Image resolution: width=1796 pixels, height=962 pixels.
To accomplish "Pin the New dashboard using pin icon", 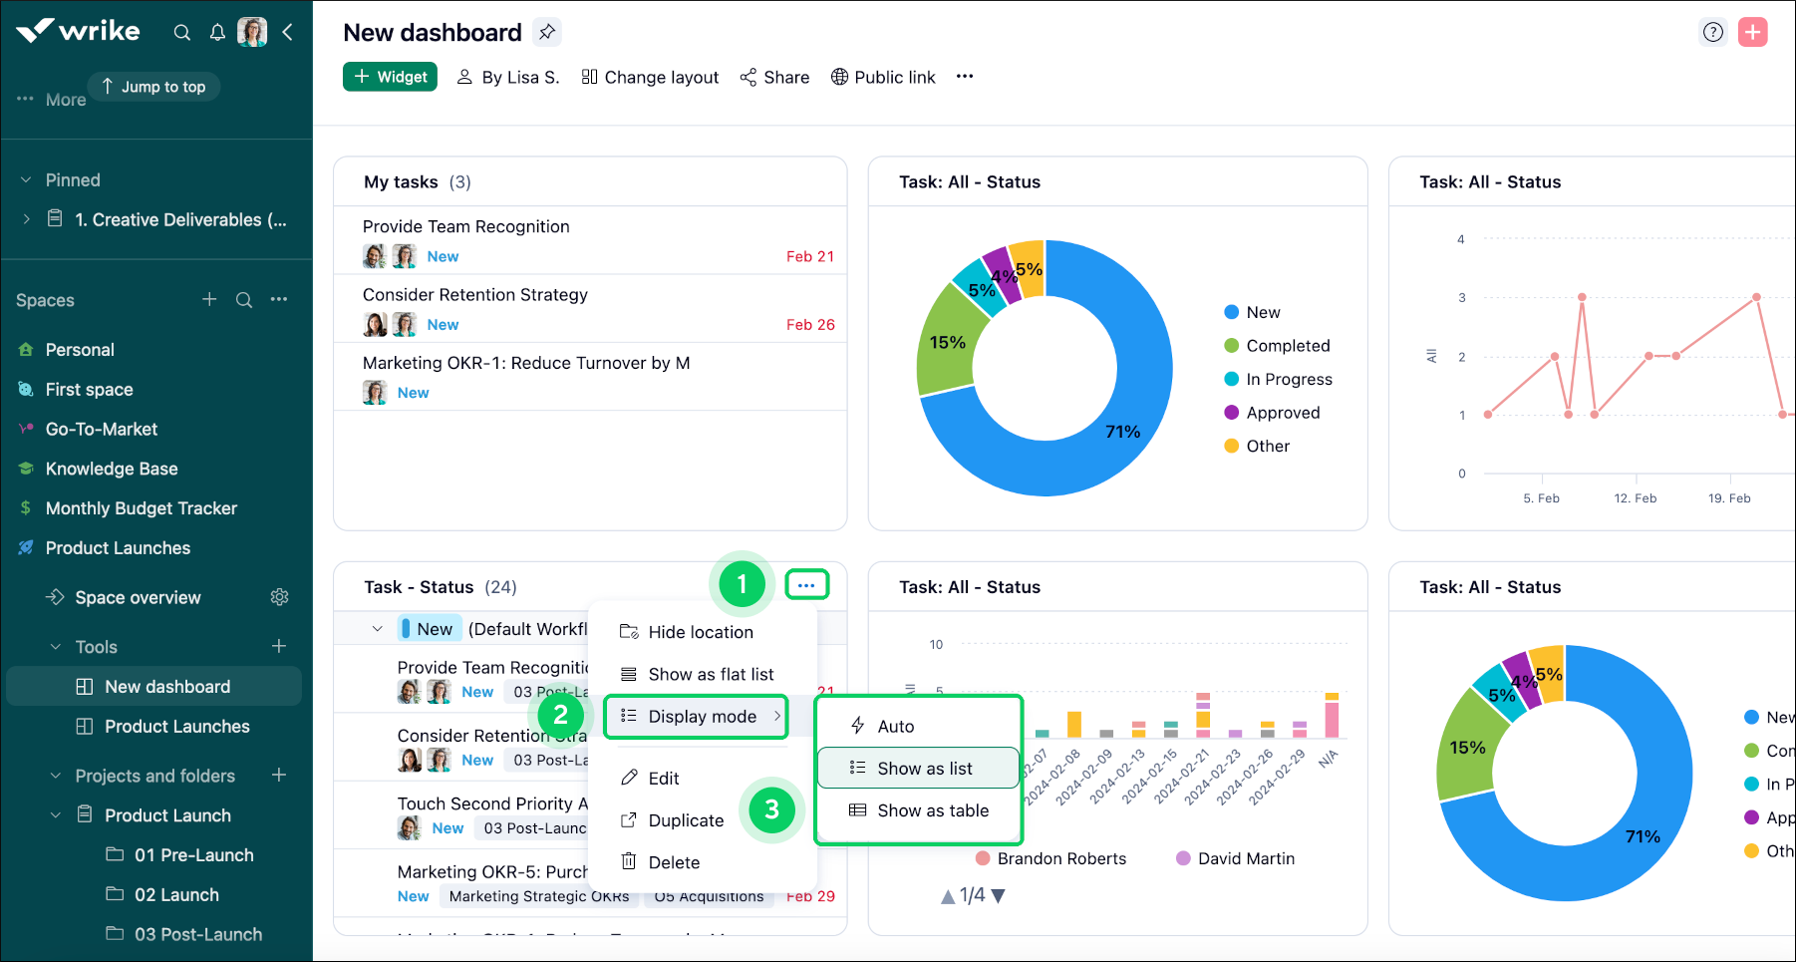I will coord(547,32).
